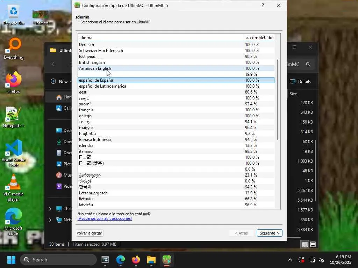Click the Windows Start button
This screenshot has height=268, width=358.
(11, 260)
